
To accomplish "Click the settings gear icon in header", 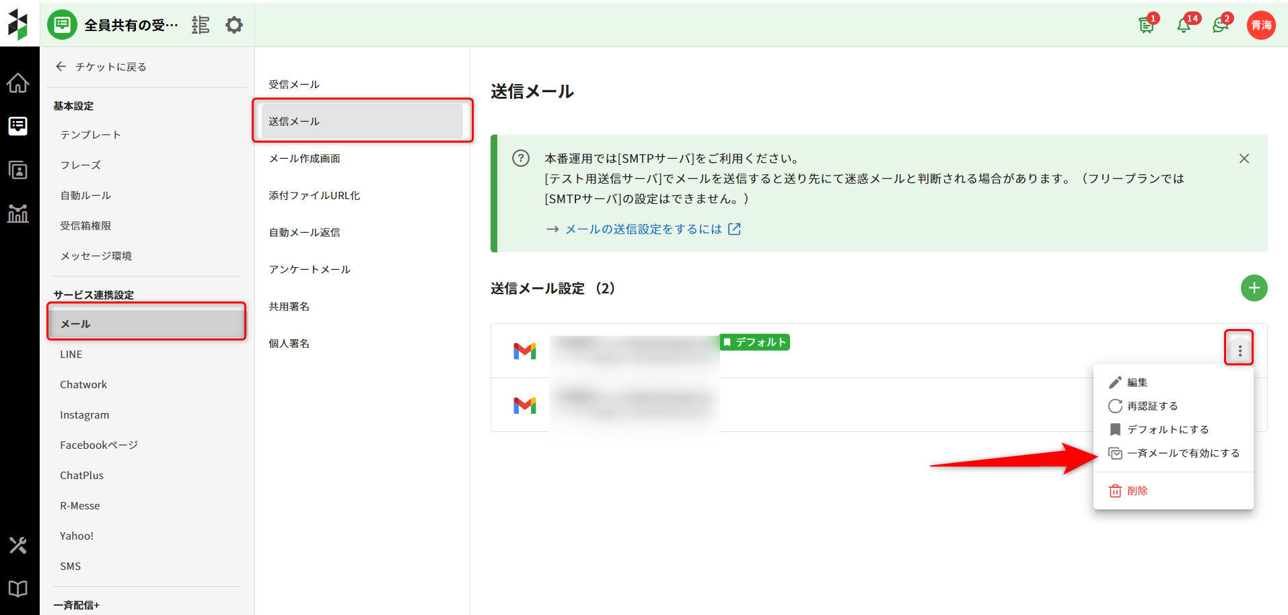I will click(x=234, y=26).
